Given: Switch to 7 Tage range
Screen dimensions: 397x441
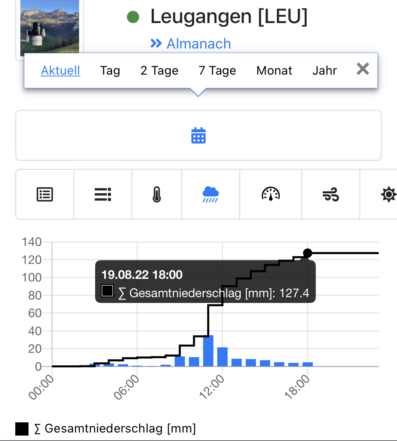Looking at the screenshot, I should (217, 71).
